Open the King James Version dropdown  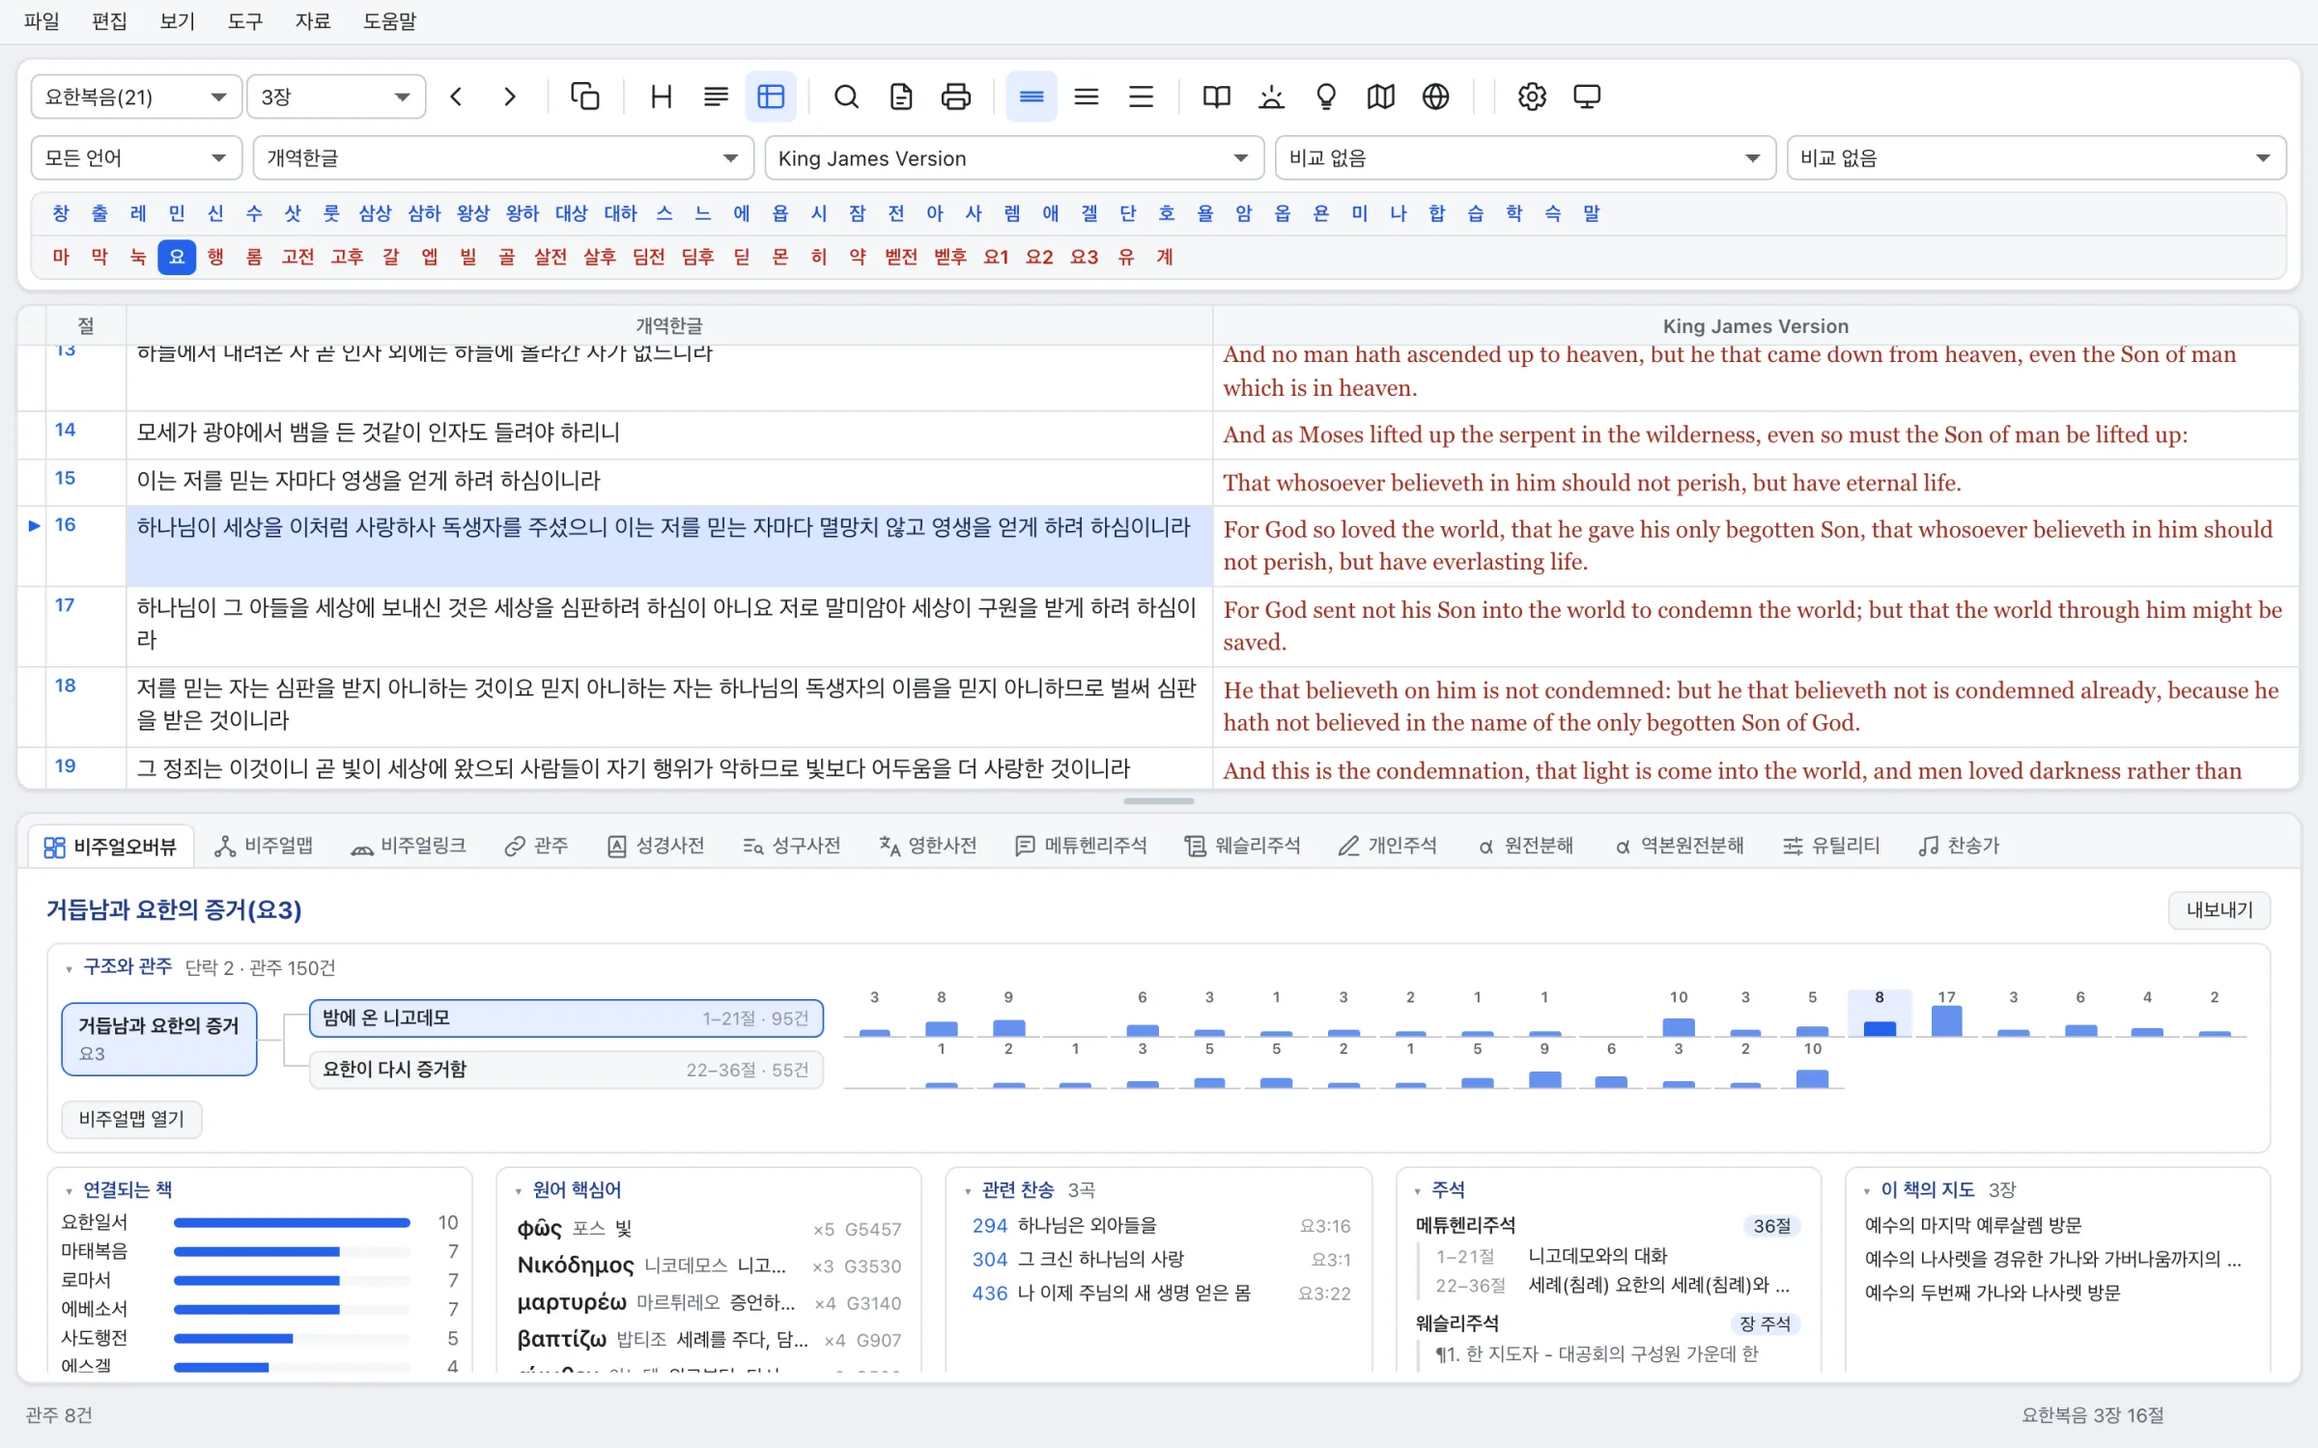tap(1014, 157)
